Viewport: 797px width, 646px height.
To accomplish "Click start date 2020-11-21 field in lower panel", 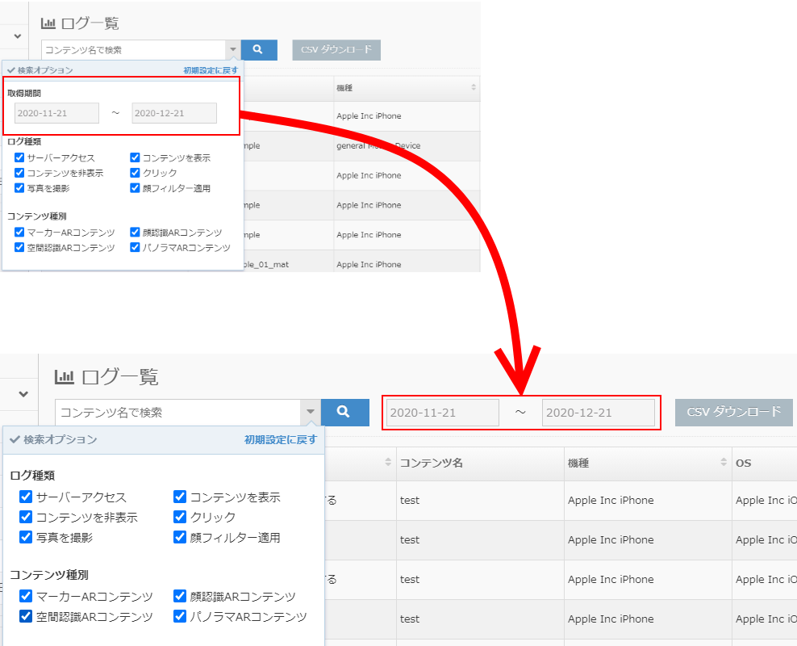I will [443, 413].
